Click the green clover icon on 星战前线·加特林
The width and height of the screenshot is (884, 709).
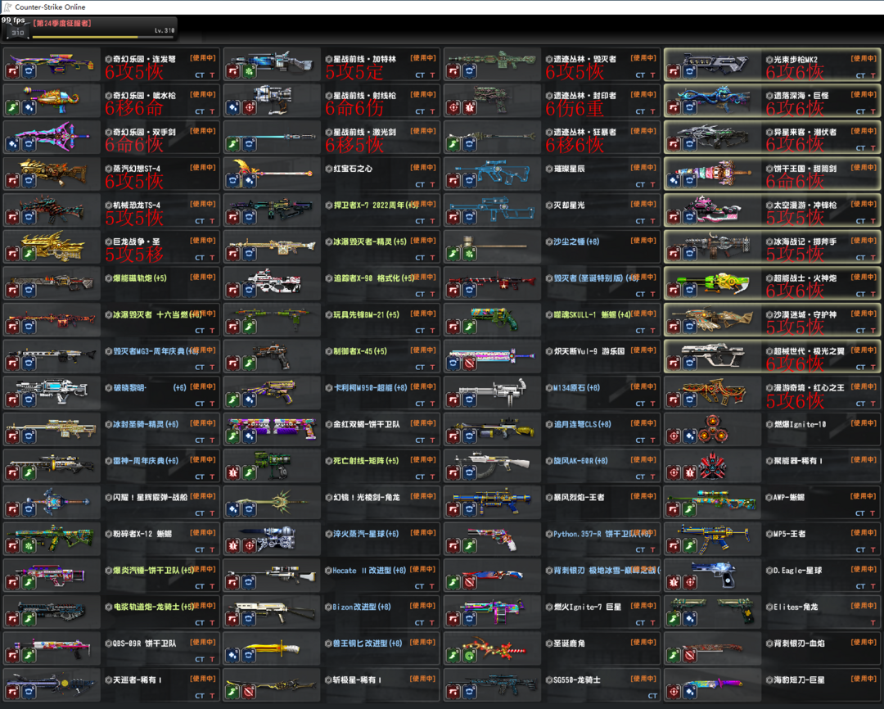coord(248,71)
